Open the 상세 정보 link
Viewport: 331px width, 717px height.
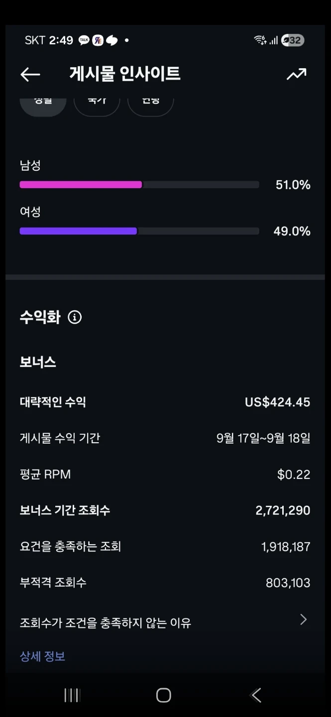[43, 656]
